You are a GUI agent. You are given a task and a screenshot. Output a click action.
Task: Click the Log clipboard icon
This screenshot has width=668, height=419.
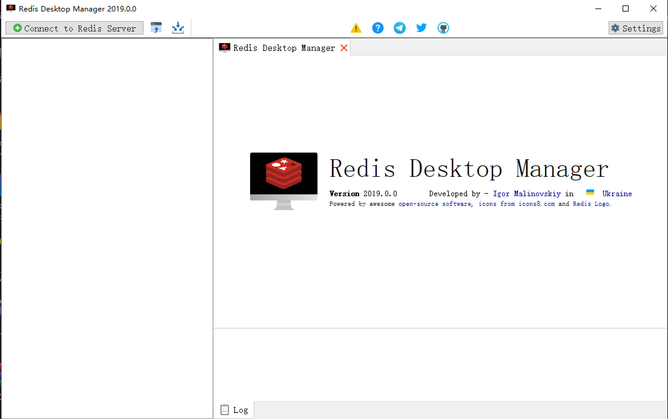click(225, 410)
